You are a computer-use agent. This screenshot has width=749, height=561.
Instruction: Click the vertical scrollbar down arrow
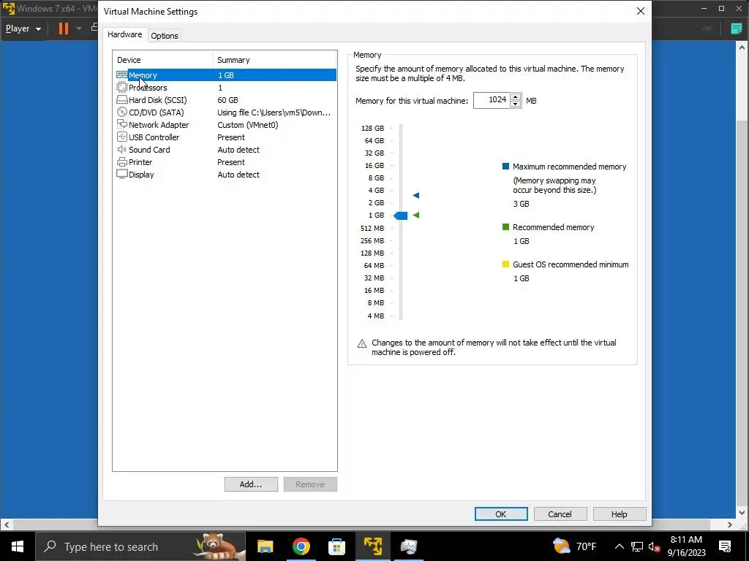[x=742, y=513]
